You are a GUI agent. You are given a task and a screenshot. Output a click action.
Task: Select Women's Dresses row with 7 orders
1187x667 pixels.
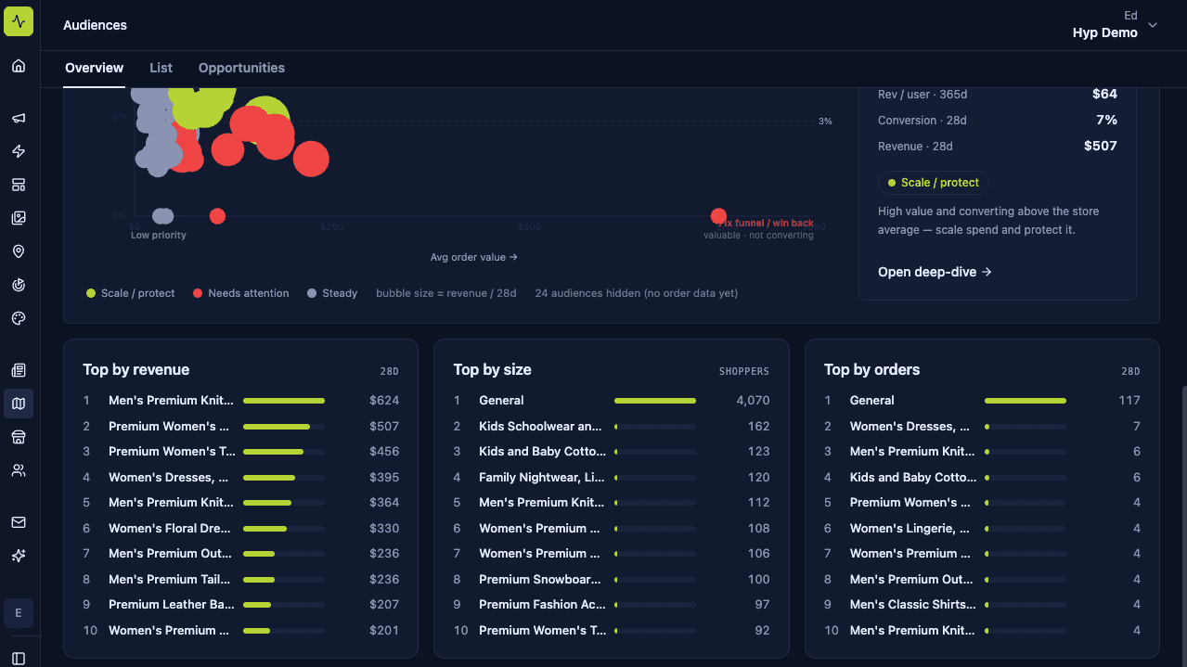[982, 427]
